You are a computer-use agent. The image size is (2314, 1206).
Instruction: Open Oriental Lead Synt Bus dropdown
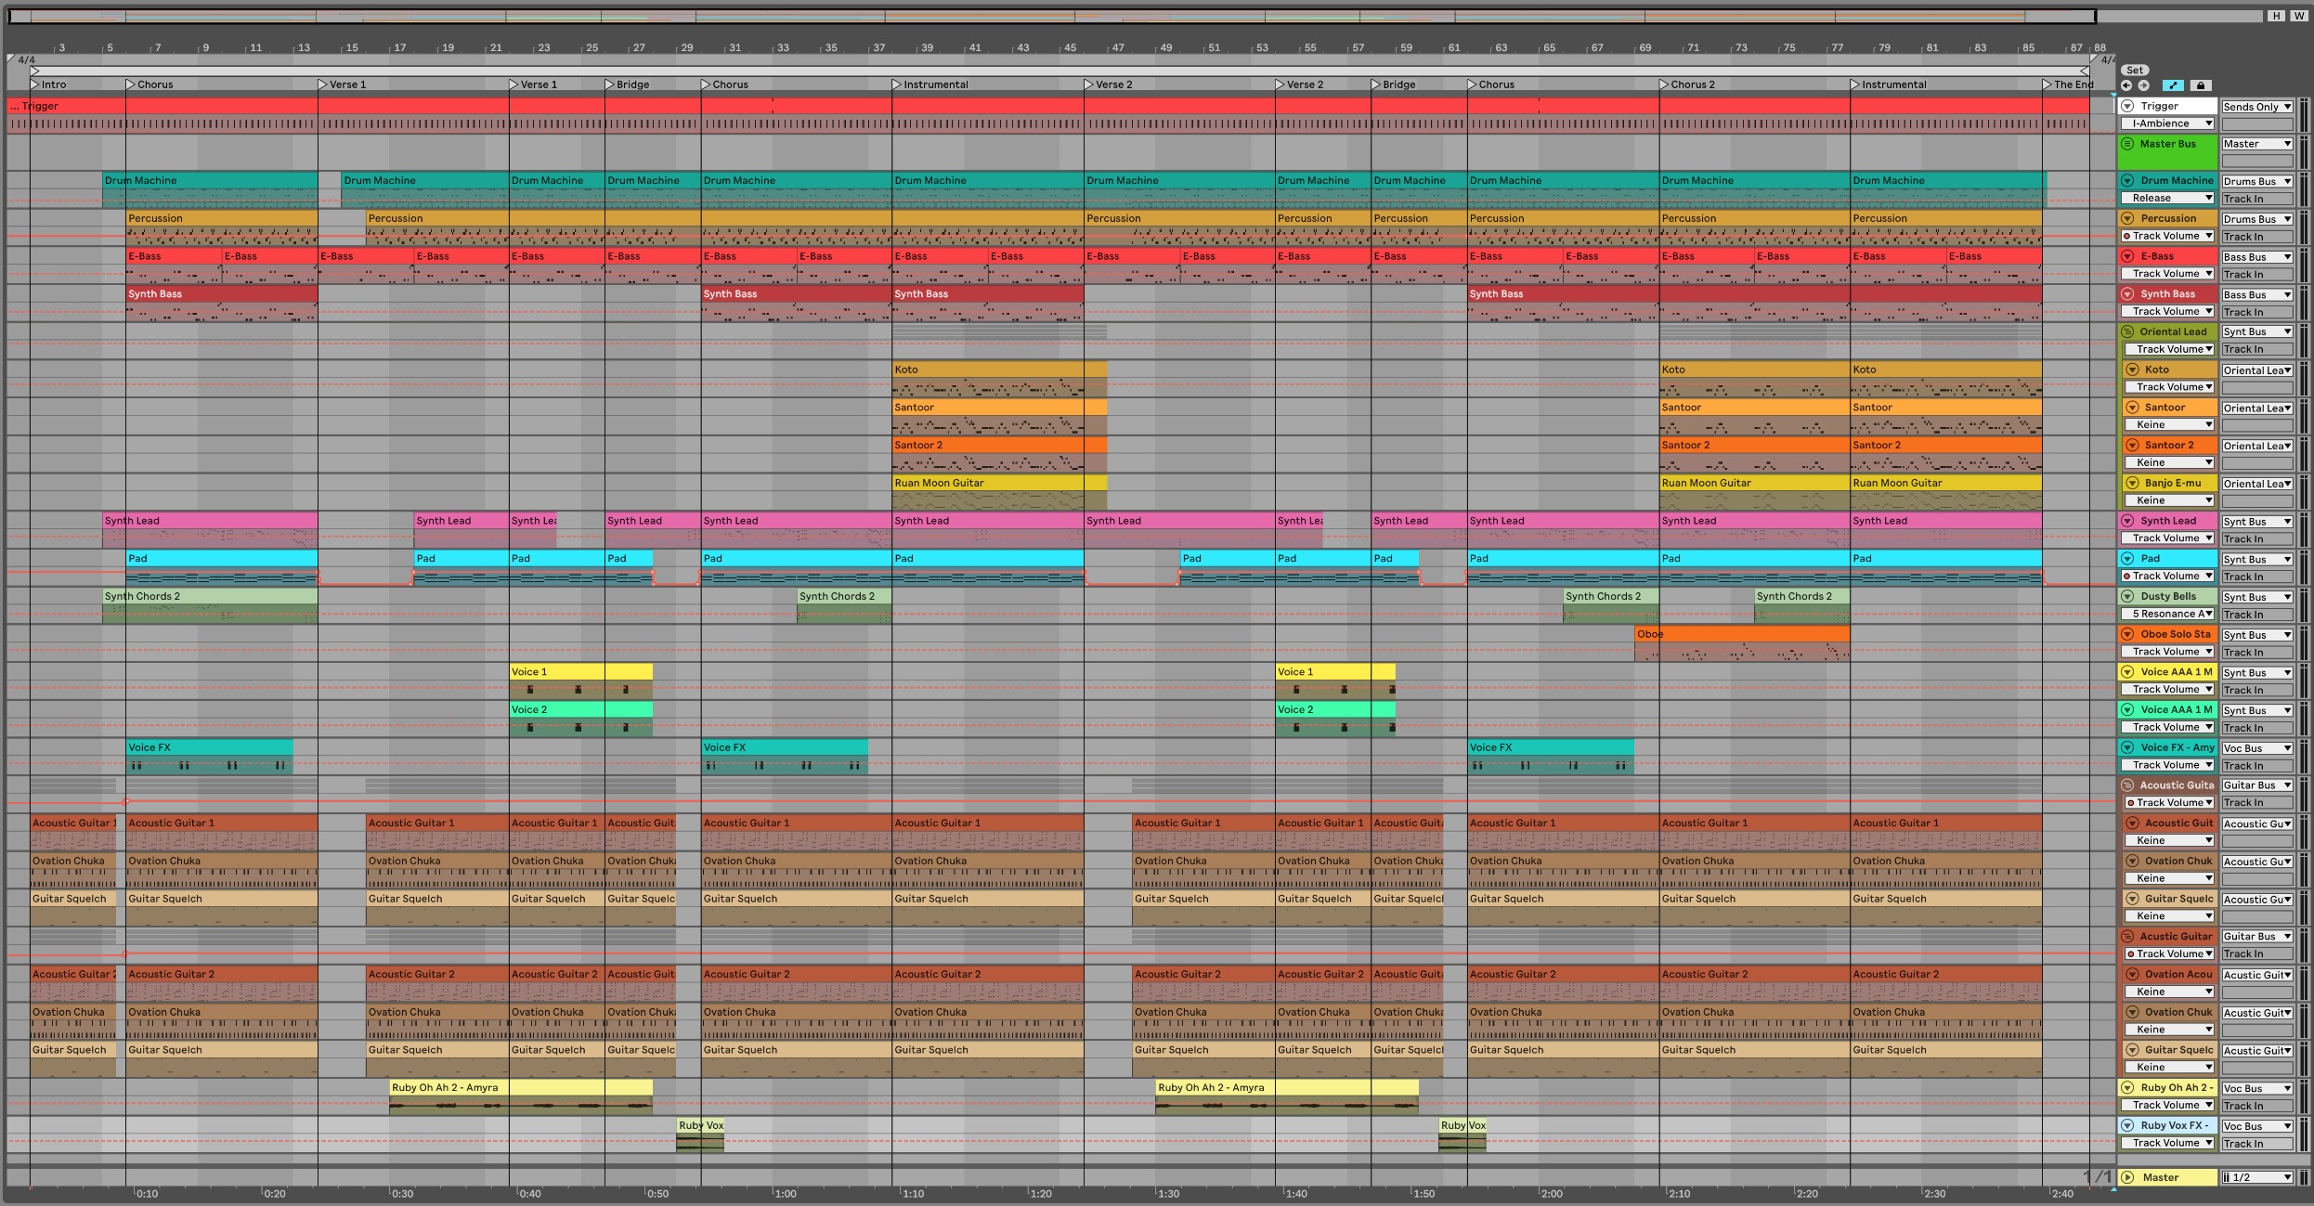point(2256,331)
